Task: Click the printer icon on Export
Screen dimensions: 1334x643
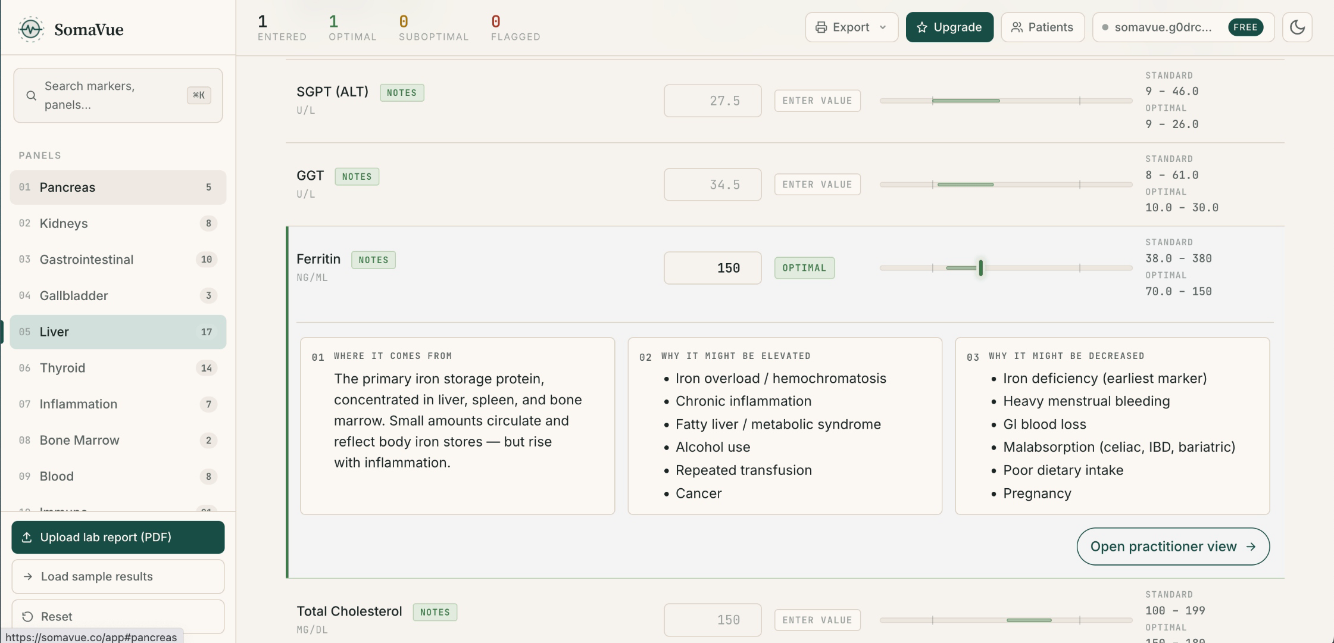Action: click(x=821, y=27)
